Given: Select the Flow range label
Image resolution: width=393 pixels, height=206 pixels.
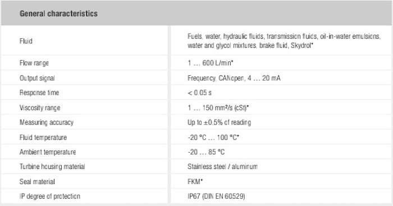Looking at the screenshot, I should (34, 63).
